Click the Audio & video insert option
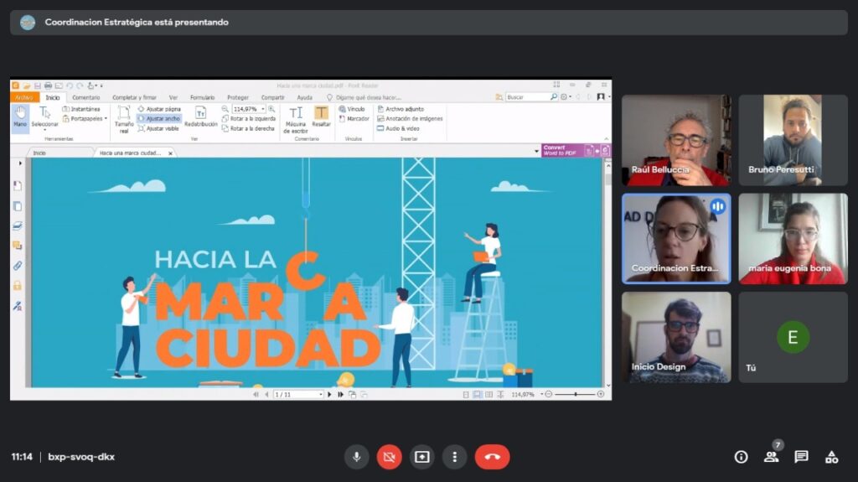 pyautogui.click(x=398, y=128)
